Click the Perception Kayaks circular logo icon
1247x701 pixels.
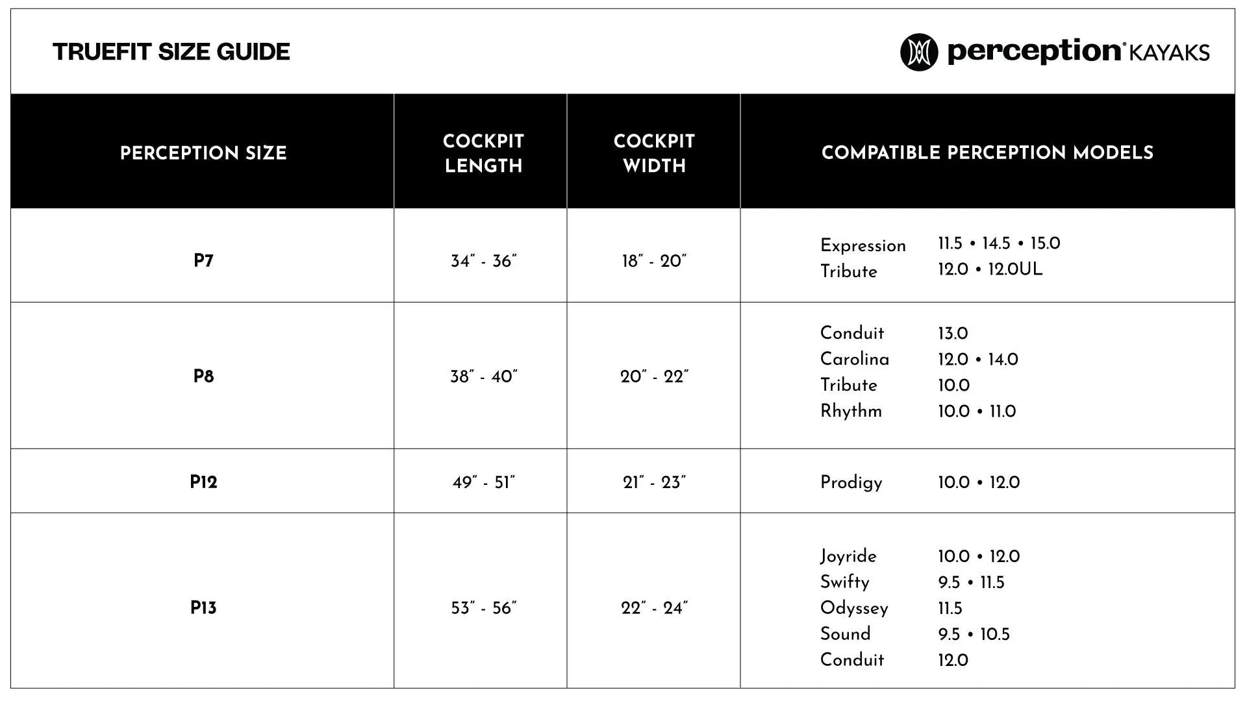coord(918,52)
